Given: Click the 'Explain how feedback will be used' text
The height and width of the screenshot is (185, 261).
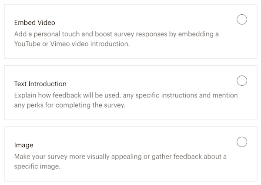Looking at the screenshot, I should point(126,95).
